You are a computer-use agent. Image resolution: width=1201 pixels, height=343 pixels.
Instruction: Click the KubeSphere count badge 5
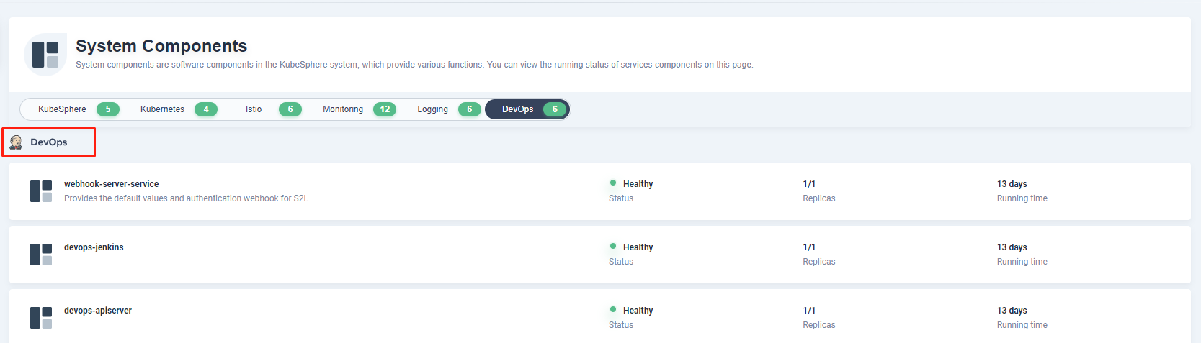[x=108, y=109]
